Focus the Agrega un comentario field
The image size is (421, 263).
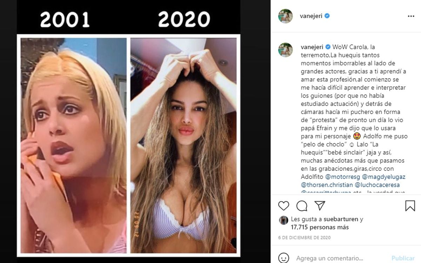pyautogui.click(x=342, y=258)
